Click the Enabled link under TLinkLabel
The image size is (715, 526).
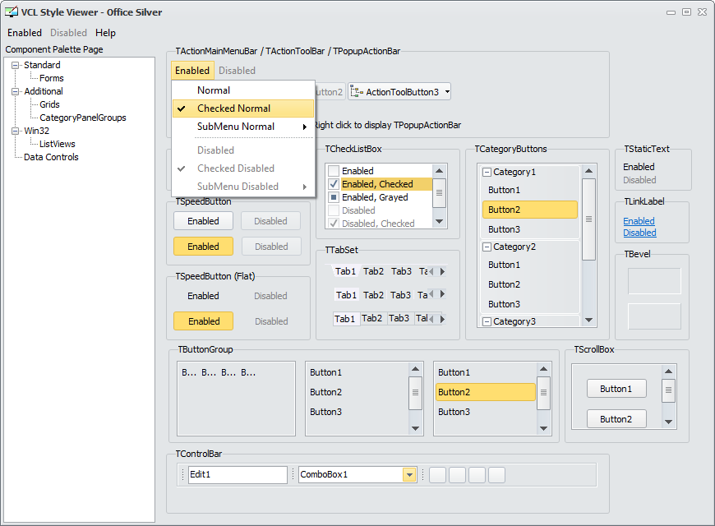click(x=639, y=221)
